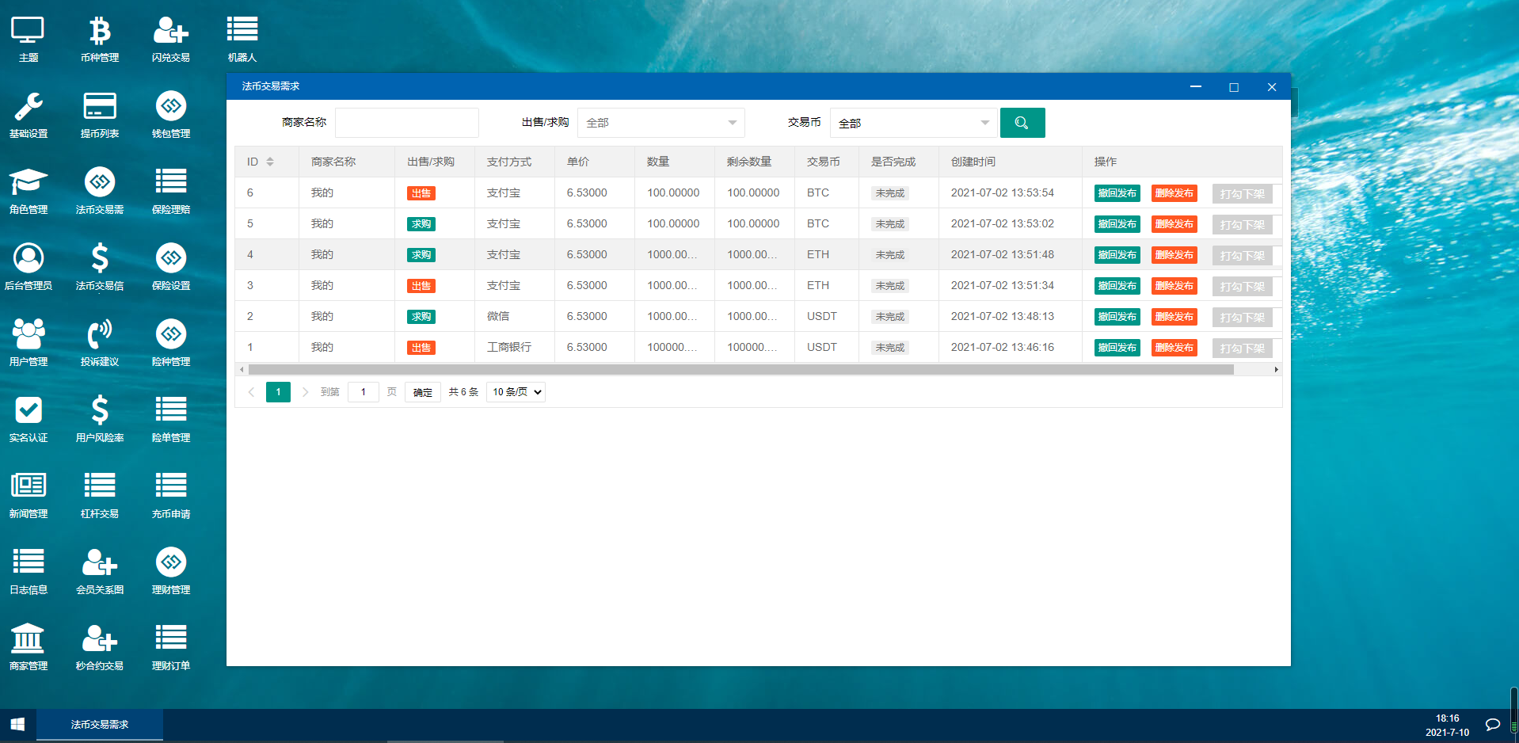Open the taskbar notification chat icon
1519x743 pixels.
pos(1493,725)
